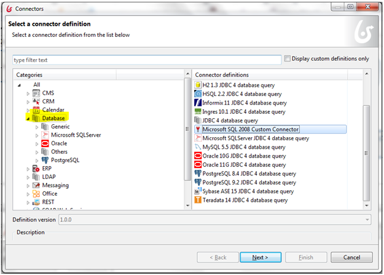The image size is (384, 275).
Task: Select the Calendar category label
Action: (53, 110)
